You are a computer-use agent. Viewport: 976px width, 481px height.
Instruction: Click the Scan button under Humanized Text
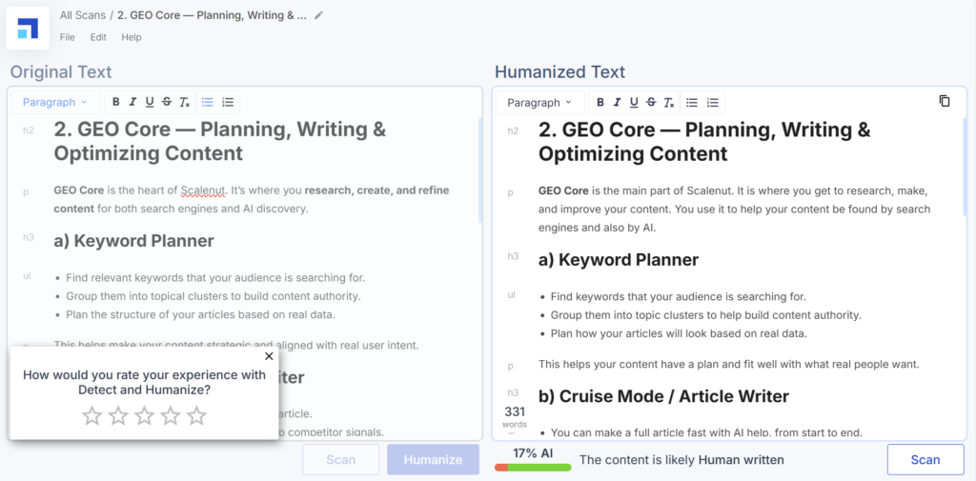pyautogui.click(x=925, y=459)
